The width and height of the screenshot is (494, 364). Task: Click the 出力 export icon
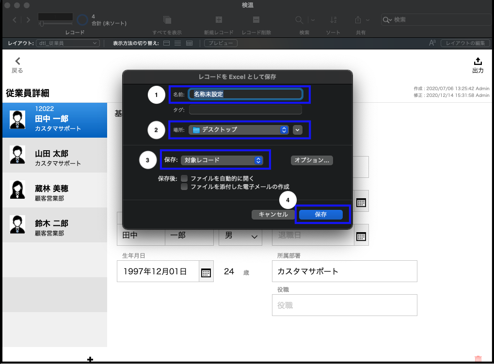tap(478, 62)
